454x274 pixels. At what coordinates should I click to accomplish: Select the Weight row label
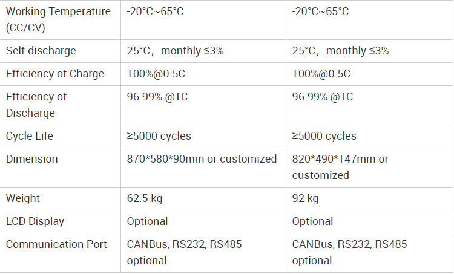23,198
